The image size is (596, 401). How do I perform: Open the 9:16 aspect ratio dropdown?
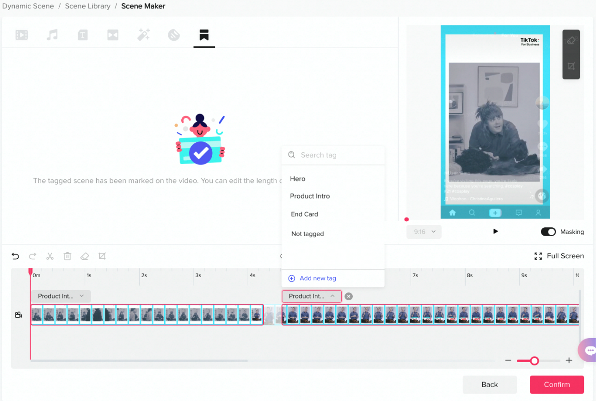point(424,231)
